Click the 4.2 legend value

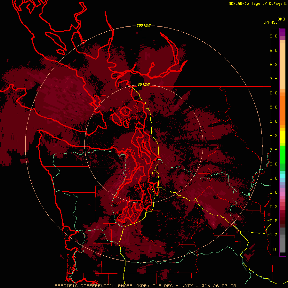click(274, 136)
